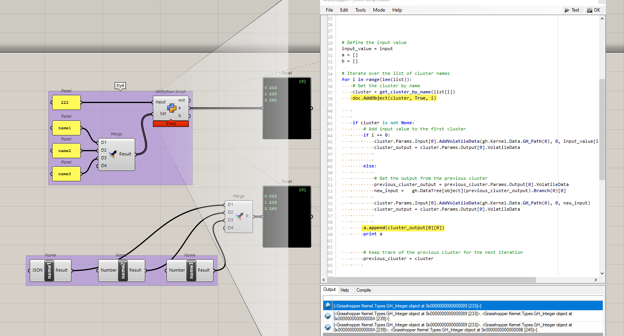Switch to the Compile tab
This screenshot has height=336, width=624.
tap(363, 290)
